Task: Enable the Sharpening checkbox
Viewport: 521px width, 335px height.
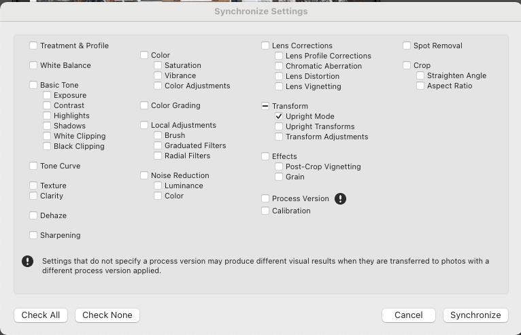Action: pyautogui.click(x=33, y=236)
